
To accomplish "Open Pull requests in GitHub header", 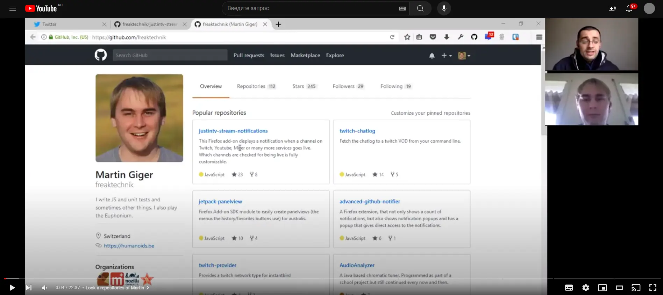I will point(249,55).
